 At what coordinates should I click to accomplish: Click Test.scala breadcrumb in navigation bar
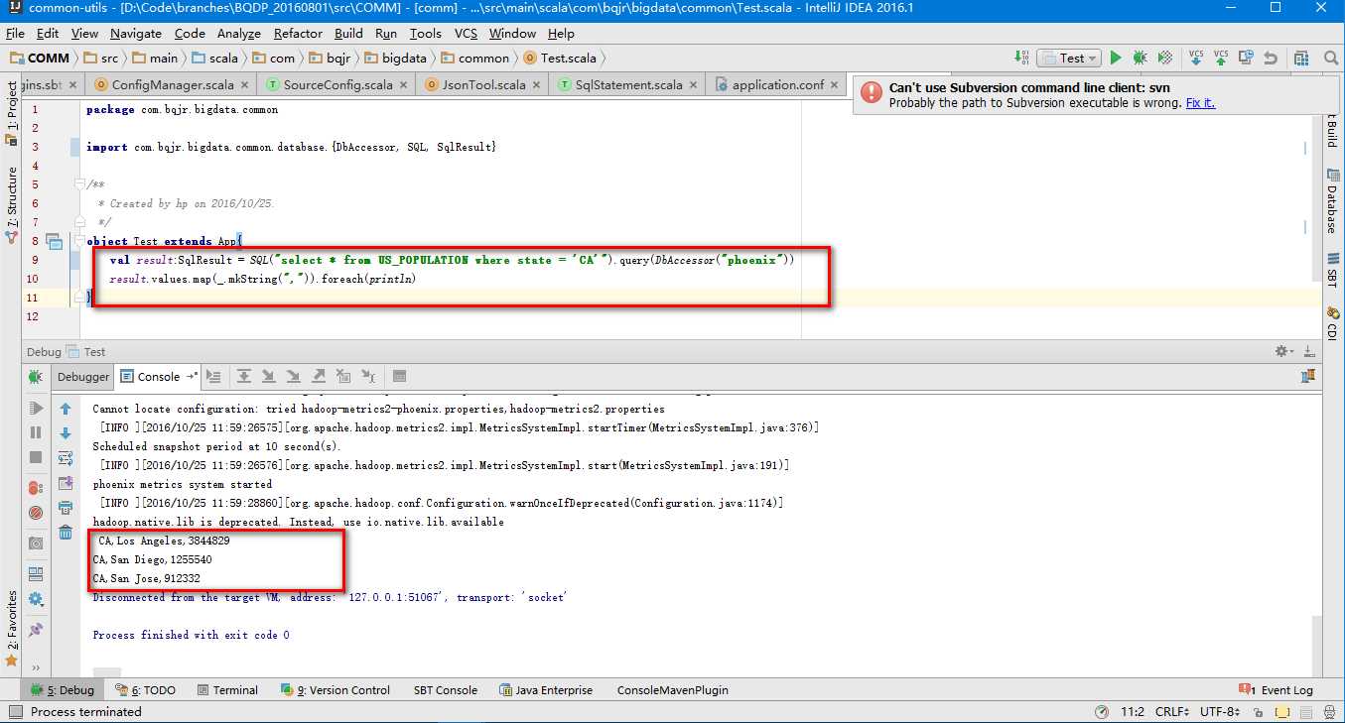coord(561,59)
